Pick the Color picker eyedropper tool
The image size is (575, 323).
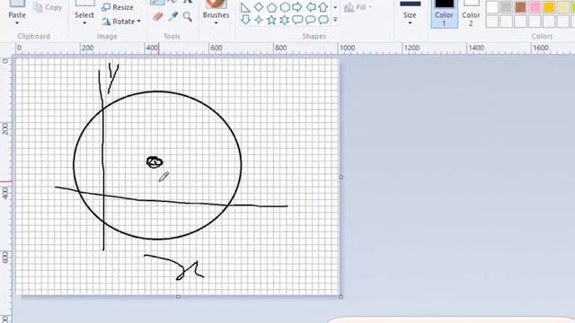[x=172, y=16]
